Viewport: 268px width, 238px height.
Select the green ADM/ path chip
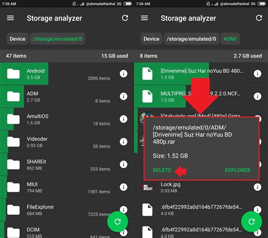[x=230, y=39]
